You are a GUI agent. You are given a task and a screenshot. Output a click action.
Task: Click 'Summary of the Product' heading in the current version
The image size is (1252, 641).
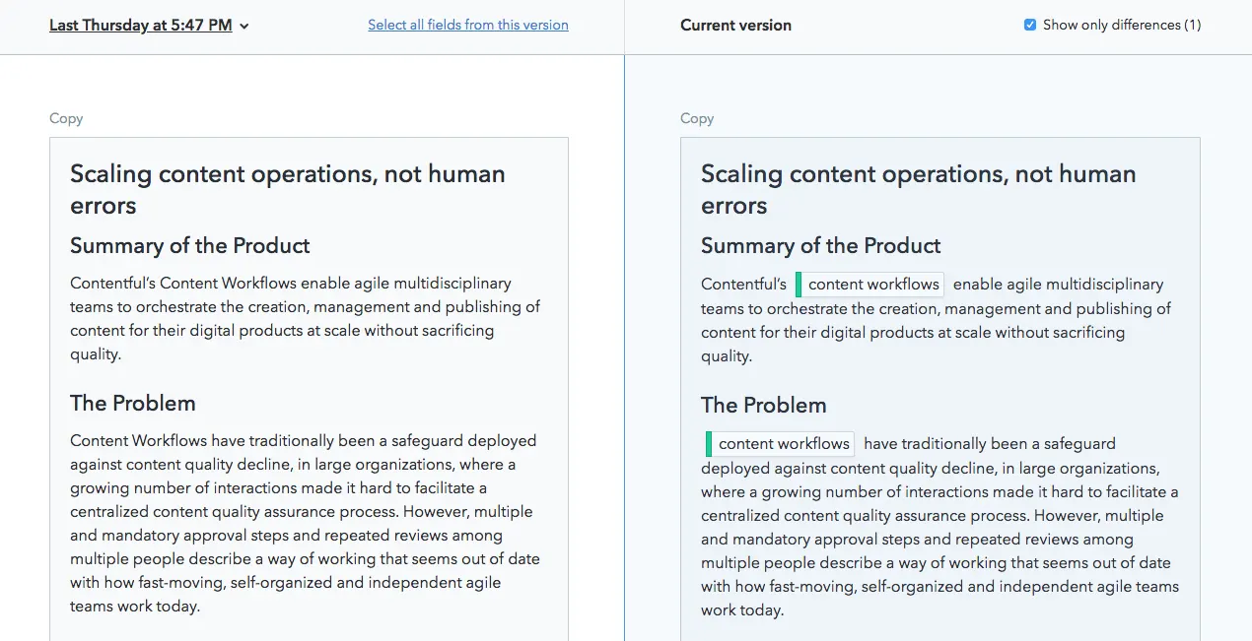(x=821, y=246)
